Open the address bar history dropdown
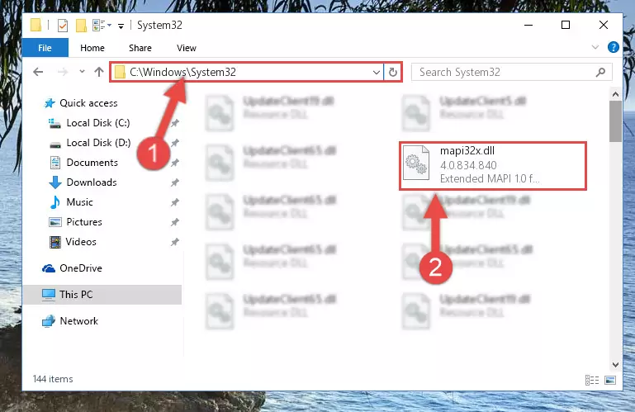This screenshot has width=635, height=412. [x=377, y=72]
